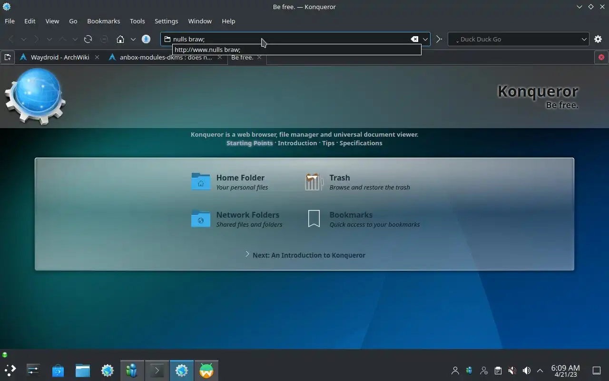Screen dimensions: 609x381
Task: Open Dolphin file manager from the taskbar
Action: [83, 370]
